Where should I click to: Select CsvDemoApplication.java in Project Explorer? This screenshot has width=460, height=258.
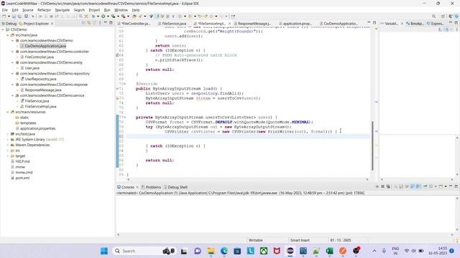tap(45, 46)
